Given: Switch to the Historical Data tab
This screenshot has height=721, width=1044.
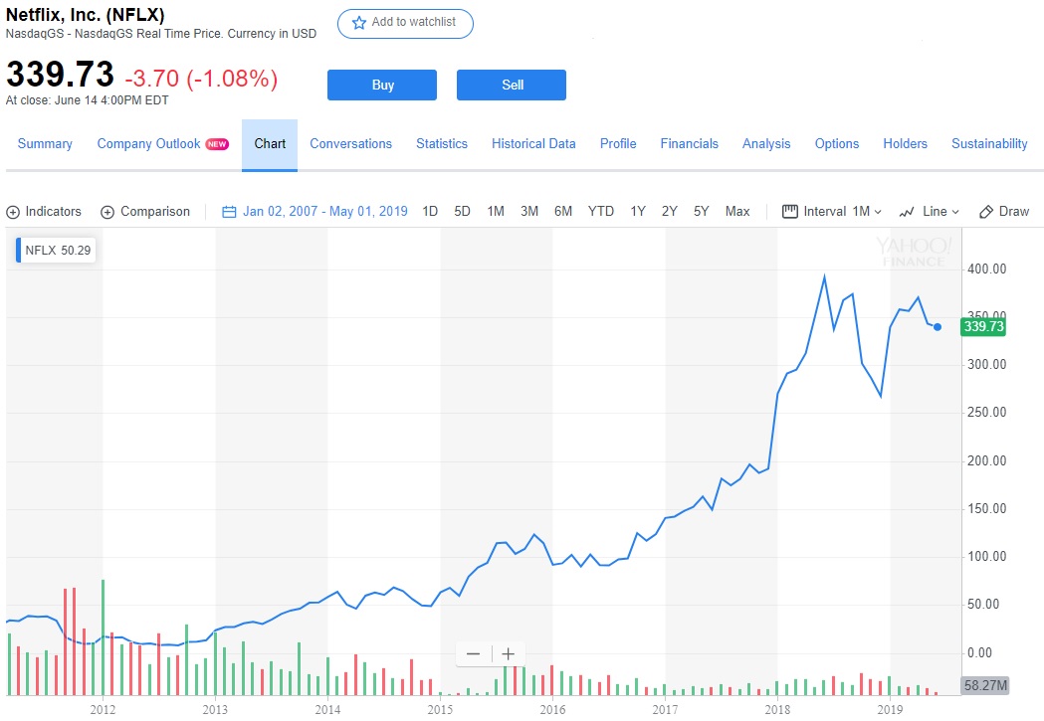Looking at the screenshot, I should click(533, 144).
